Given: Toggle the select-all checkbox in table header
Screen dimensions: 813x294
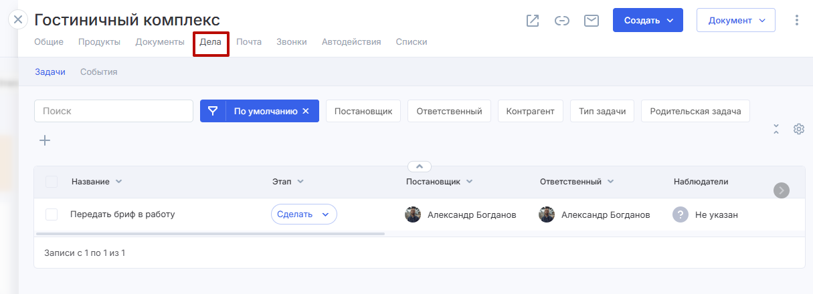Looking at the screenshot, I should tap(52, 182).
